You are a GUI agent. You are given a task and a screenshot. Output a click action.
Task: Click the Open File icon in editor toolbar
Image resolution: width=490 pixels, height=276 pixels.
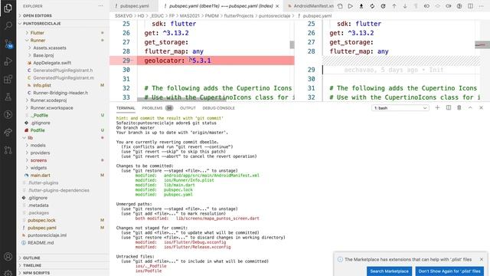point(340,6)
